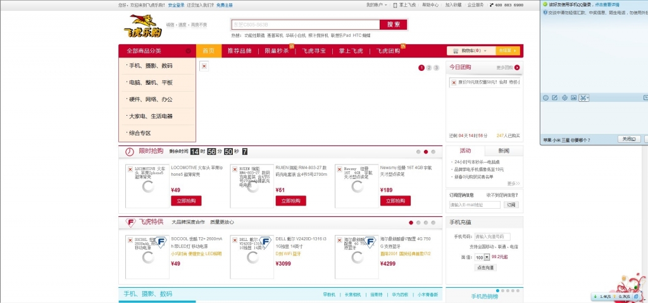Click 立即抢购 for the ¥49 LOCOMOTIVE item
Viewport: 648px width, 303px height.
186,201
